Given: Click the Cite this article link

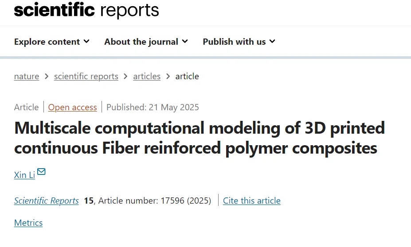Looking at the screenshot, I should [251, 201].
